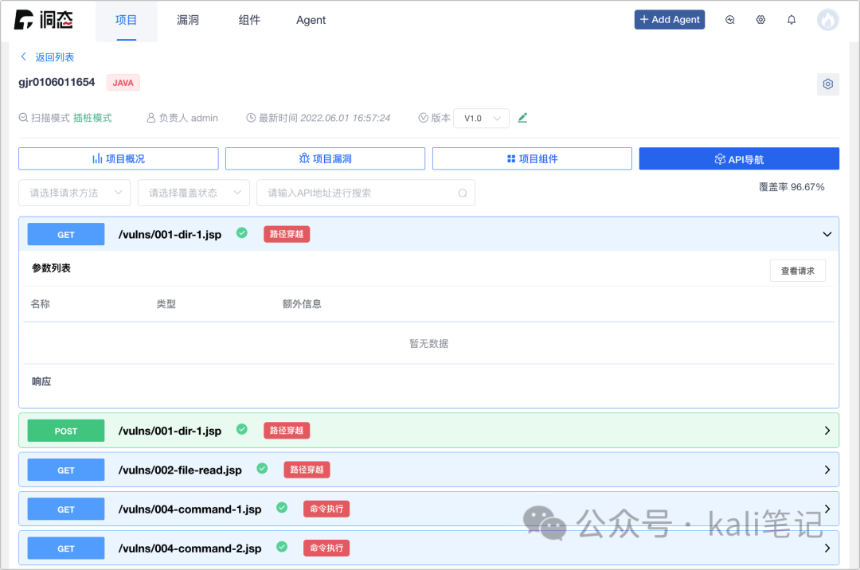The image size is (860, 570).
Task: Click 路径穿越 tag on /vulns/002-file-read.jsp
Action: [x=307, y=470]
